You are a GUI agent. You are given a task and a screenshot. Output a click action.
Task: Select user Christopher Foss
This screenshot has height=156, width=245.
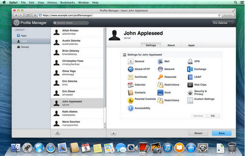[77, 63]
